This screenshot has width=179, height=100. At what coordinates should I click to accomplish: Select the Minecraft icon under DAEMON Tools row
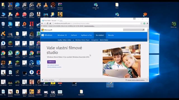point(10,44)
